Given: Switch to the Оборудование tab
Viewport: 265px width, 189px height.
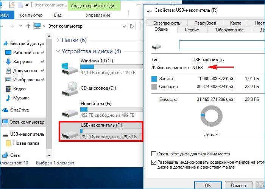Looking at the screenshot, I should (x=230, y=30).
